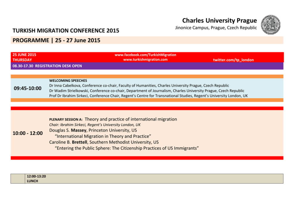Click 'International Migration in Theory and Practice' talk title
Viewport: 295px width, 208px height.
pos(103,136)
